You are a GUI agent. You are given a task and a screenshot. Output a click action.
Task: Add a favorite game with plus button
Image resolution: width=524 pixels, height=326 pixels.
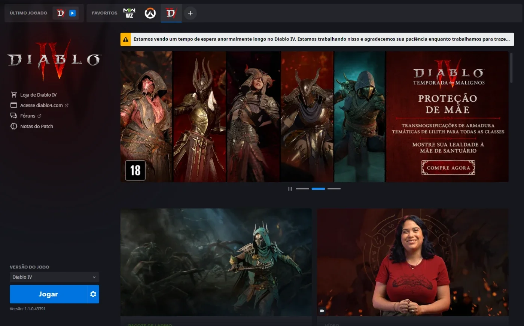(190, 13)
